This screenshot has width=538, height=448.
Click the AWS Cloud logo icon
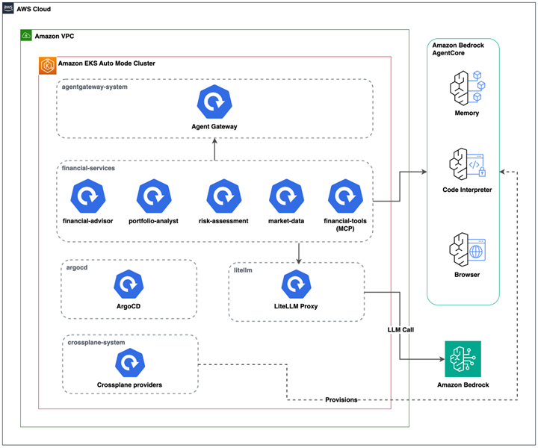coord(8,8)
